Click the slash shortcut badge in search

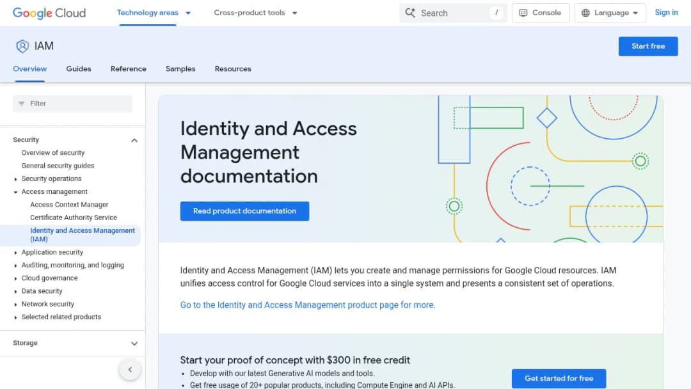[x=496, y=13]
